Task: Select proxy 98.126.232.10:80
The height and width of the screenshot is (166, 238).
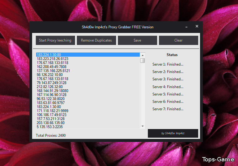Action: (x=50, y=75)
